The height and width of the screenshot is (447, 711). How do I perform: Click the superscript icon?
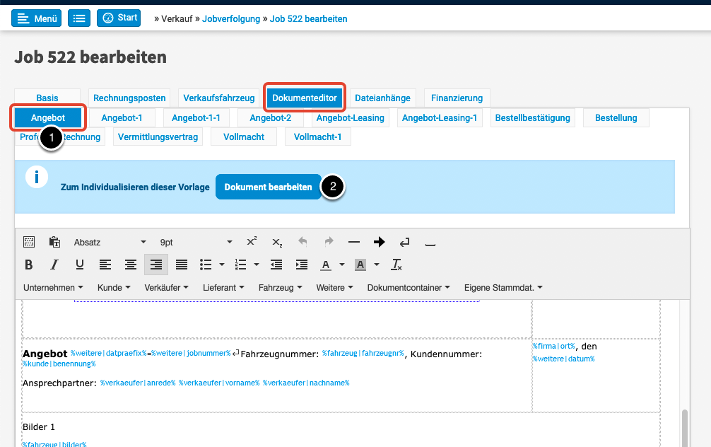coord(252,242)
